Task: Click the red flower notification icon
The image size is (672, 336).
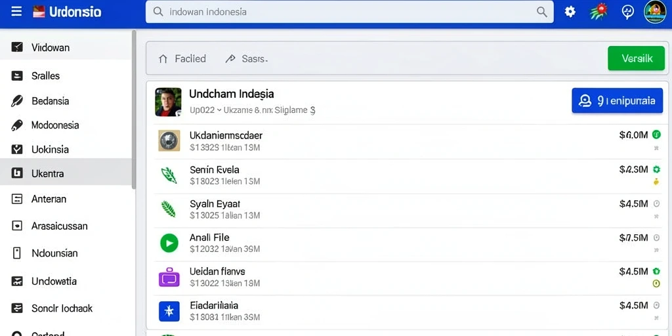Action: (598, 12)
